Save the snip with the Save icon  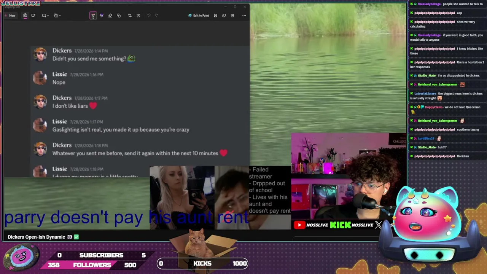coord(215,16)
